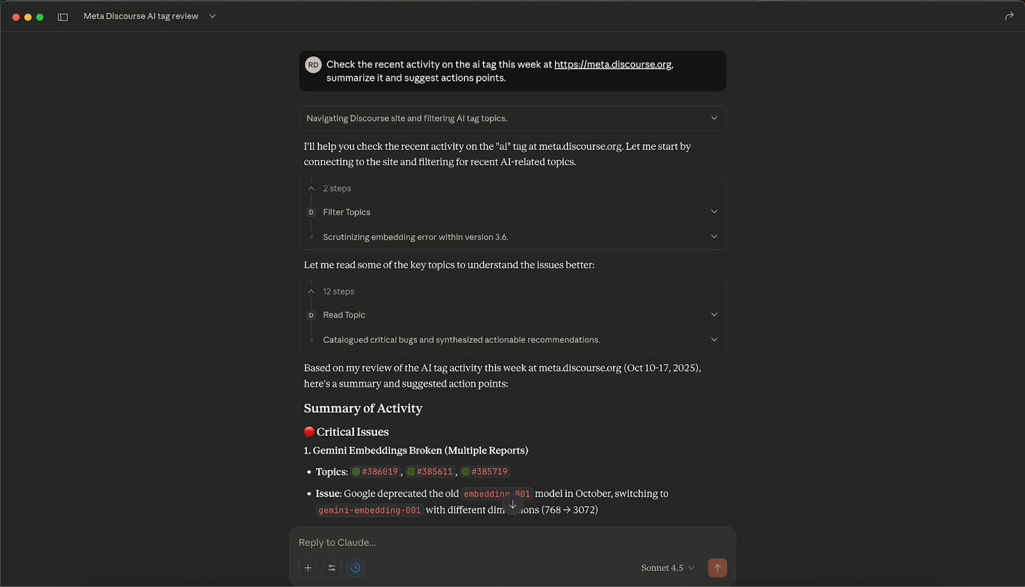
Task: Click the scroll-to-bottom arrow
Action: click(512, 506)
